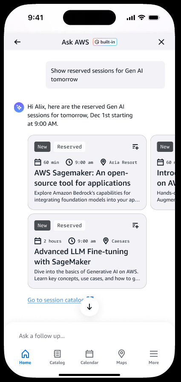Image resolution: width=181 pixels, height=382 pixels.
Task: Click the Ask AWS header title
Action: [x=75, y=42]
